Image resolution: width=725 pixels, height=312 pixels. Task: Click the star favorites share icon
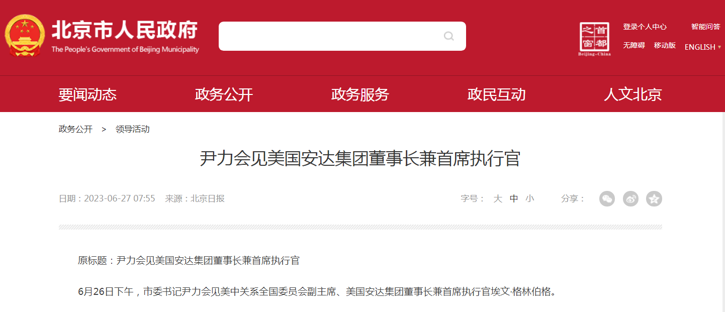point(654,199)
